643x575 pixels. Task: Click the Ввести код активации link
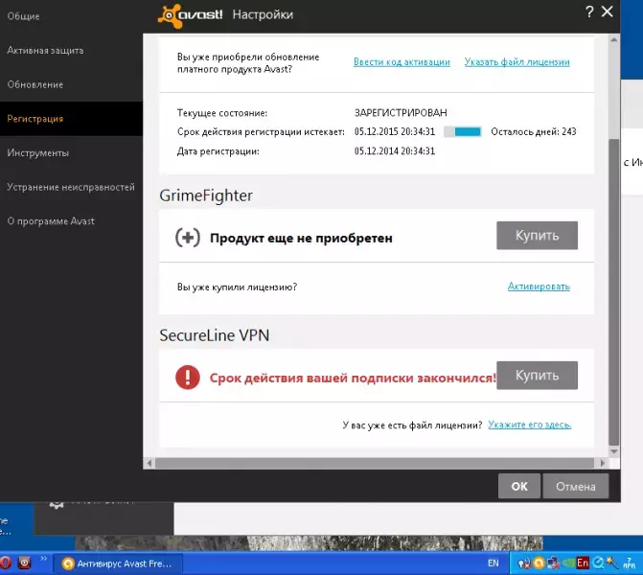pos(402,62)
